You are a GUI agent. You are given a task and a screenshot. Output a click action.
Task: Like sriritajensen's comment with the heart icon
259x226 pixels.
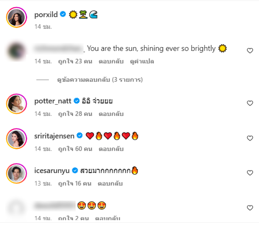(250, 138)
